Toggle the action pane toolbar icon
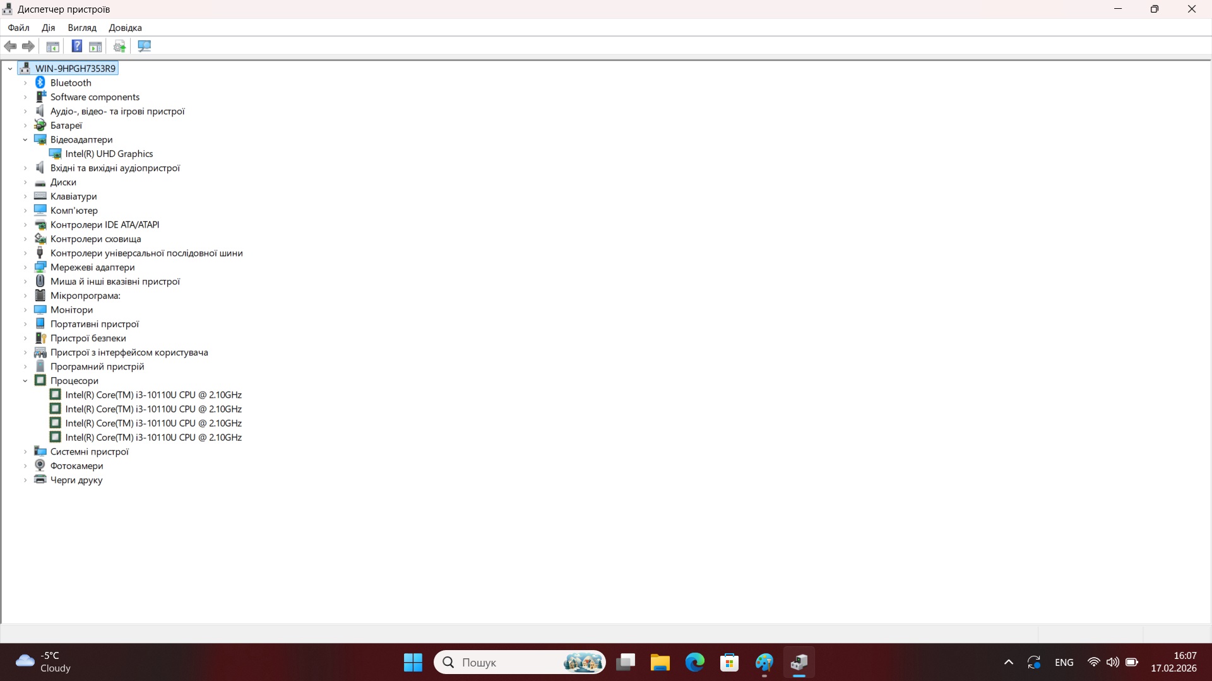Image resolution: width=1212 pixels, height=681 pixels. tap(95, 46)
